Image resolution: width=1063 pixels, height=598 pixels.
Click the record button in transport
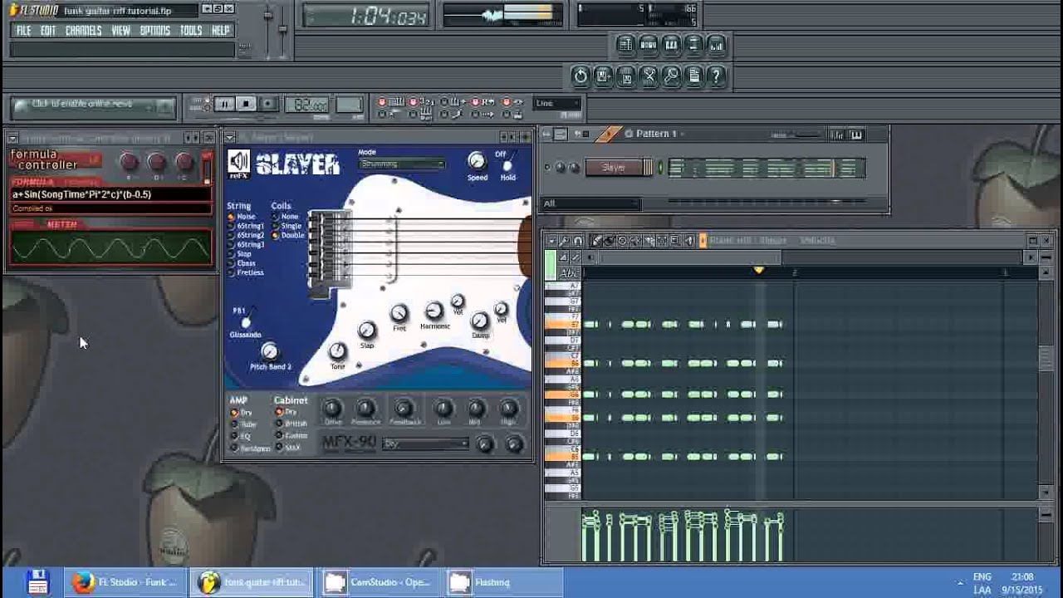pos(267,104)
